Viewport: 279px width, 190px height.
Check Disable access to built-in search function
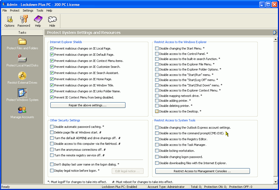tap(157, 59)
